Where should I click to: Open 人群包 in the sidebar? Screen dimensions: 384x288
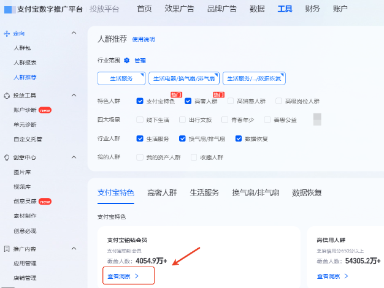[x=22, y=48]
